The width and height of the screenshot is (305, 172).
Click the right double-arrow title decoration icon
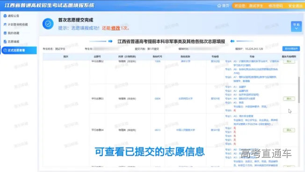click(232, 41)
